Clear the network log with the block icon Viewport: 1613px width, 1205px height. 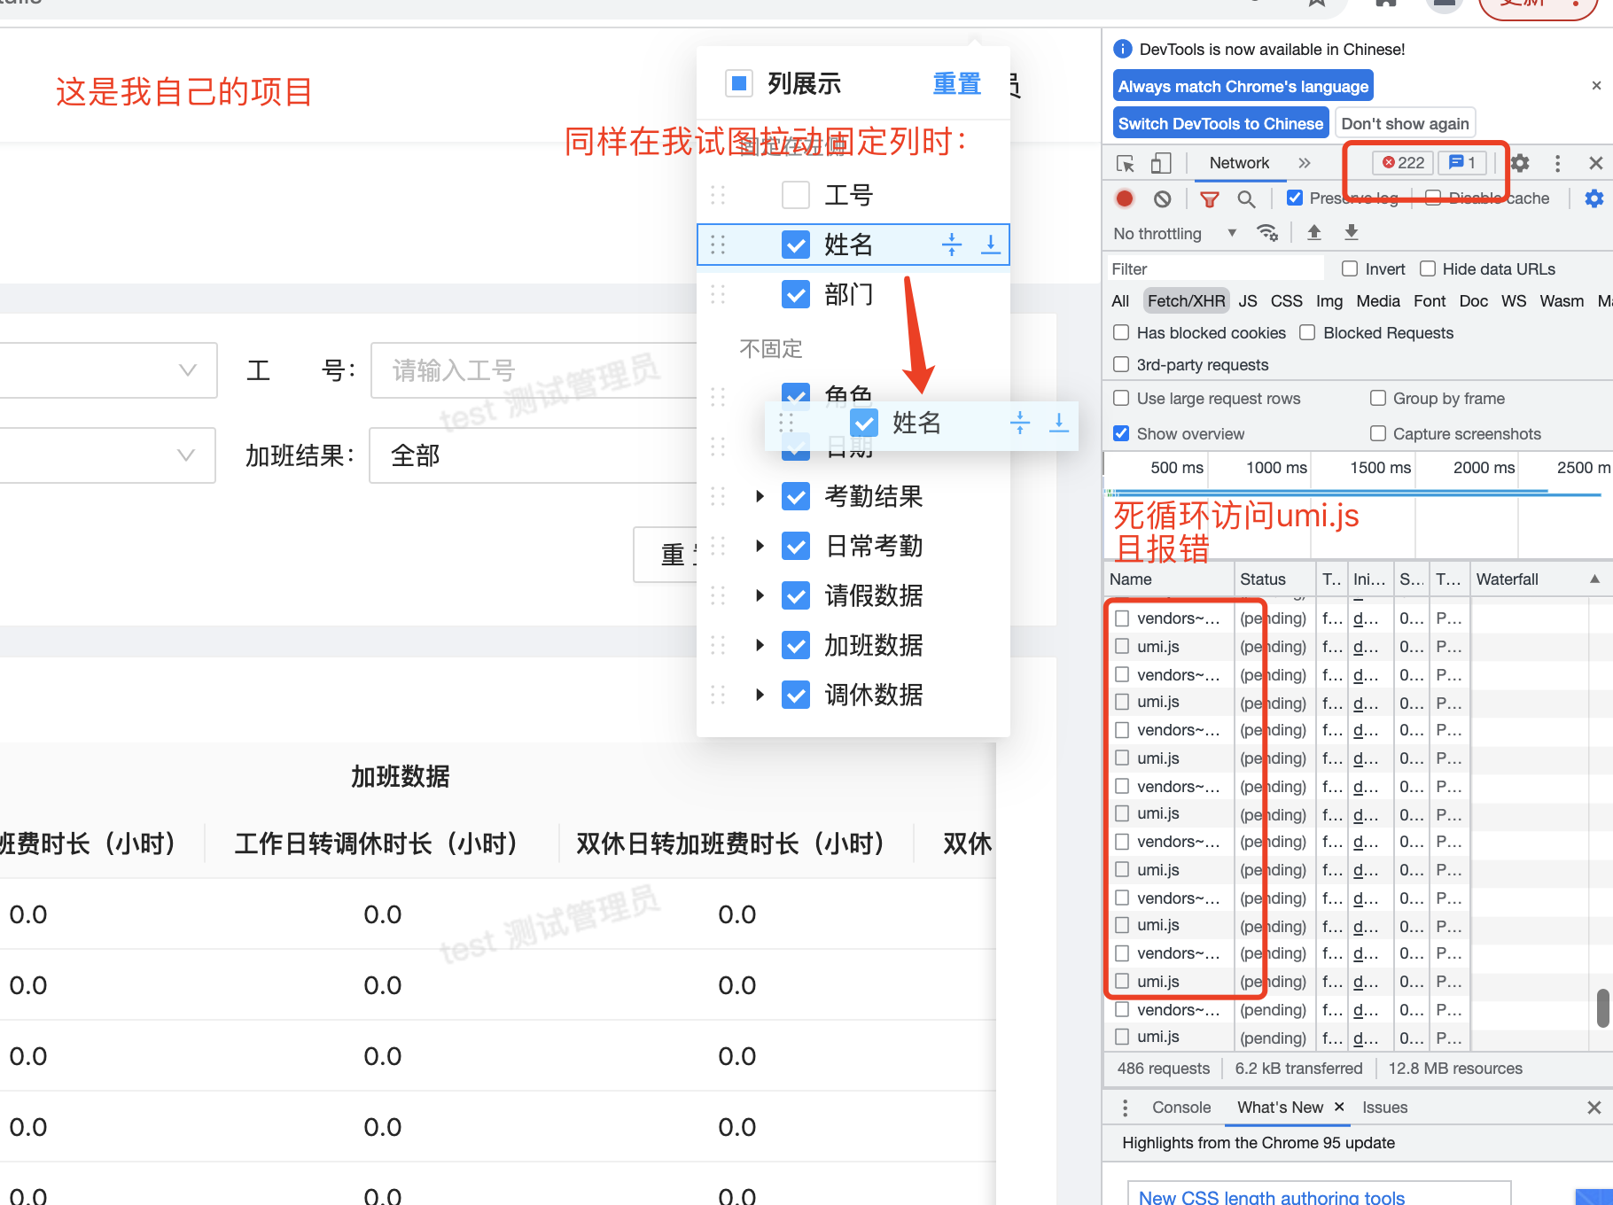tap(1163, 198)
